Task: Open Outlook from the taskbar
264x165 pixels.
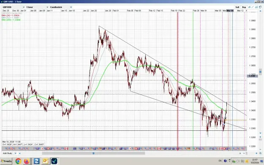Action: [x=46, y=161]
